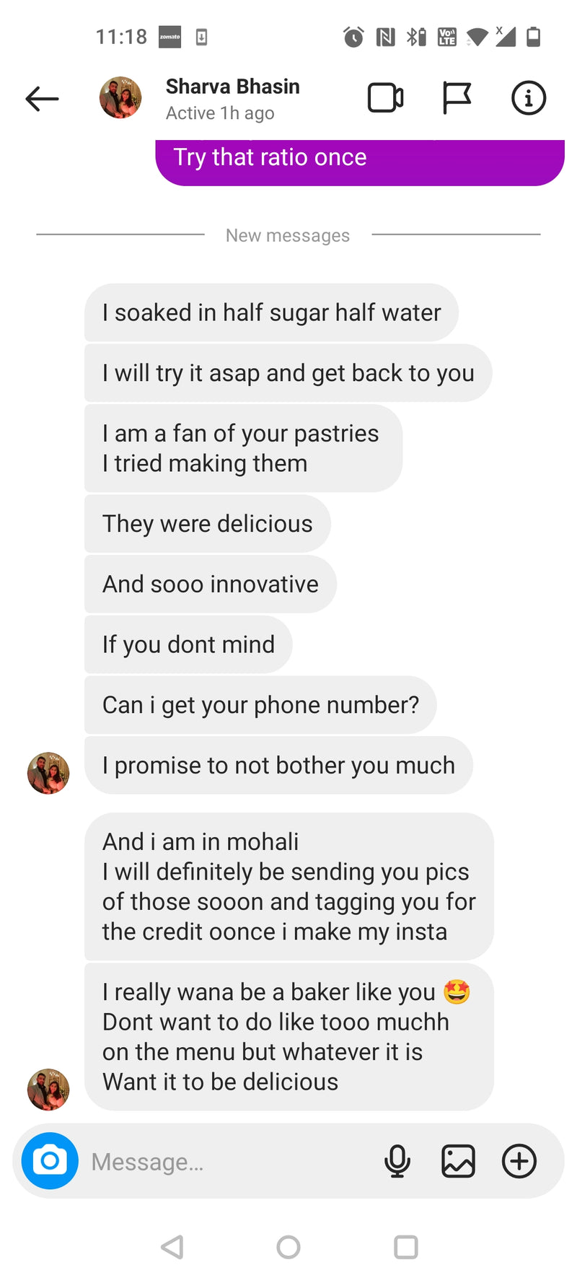Tap the back arrow to leave chat

tap(42, 99)
